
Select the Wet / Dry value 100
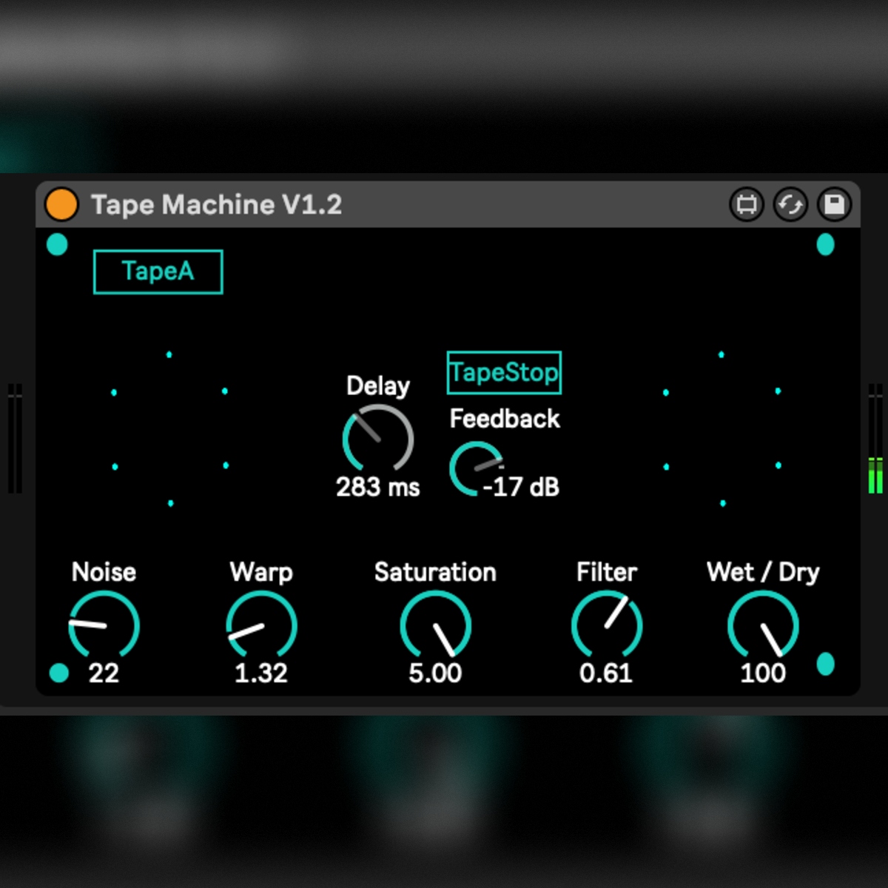763,673
